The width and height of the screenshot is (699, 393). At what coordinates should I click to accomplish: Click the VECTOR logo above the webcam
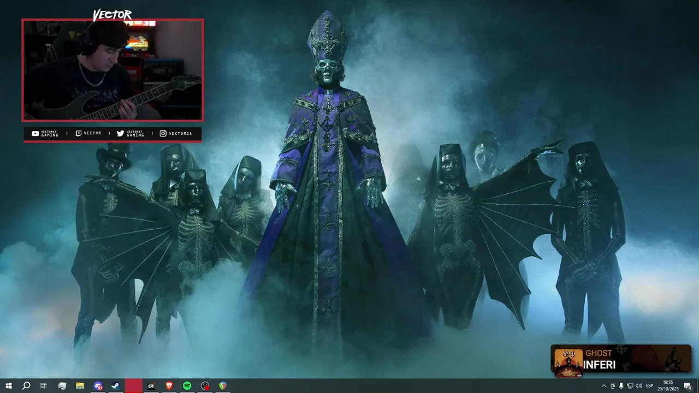(x=112, y=15)
